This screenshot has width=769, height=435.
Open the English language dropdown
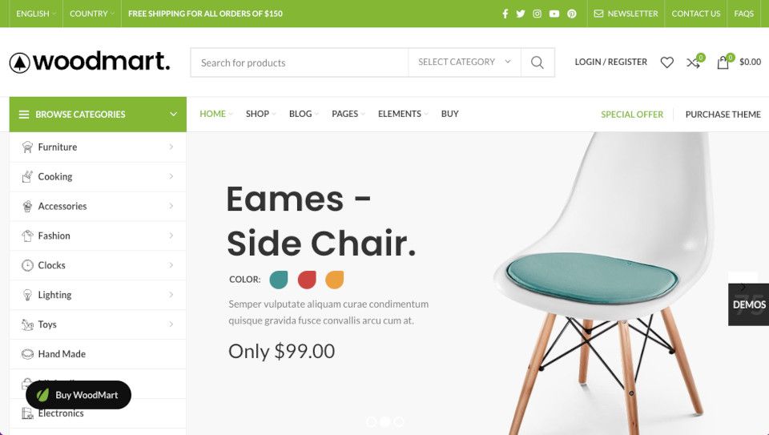(35, 14)
